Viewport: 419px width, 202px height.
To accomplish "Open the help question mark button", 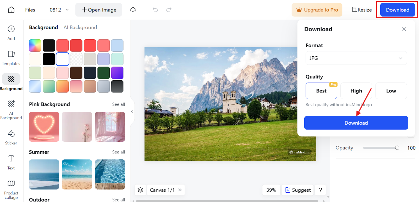I will pos(320,190).
